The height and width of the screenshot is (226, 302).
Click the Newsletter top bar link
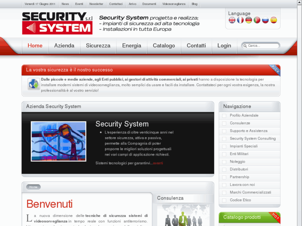96,4
